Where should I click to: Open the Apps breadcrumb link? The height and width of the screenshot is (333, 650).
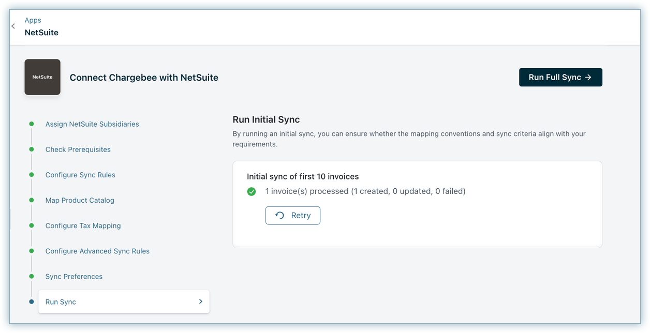point(33,20)
